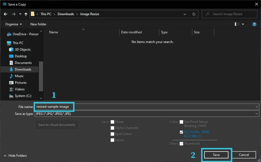Expand the address bar path dropdown

coord(185,14)
